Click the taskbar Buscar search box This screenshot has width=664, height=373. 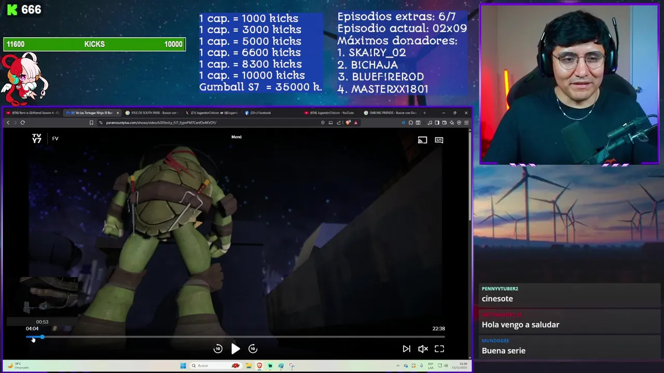point(216,366)
